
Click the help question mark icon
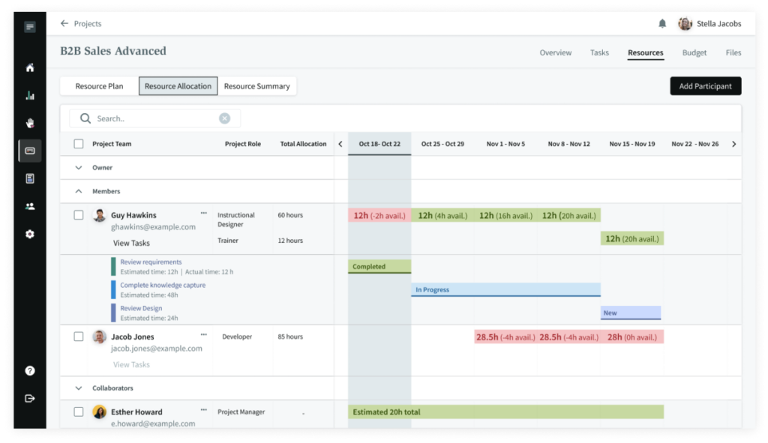tap(30, 370)
